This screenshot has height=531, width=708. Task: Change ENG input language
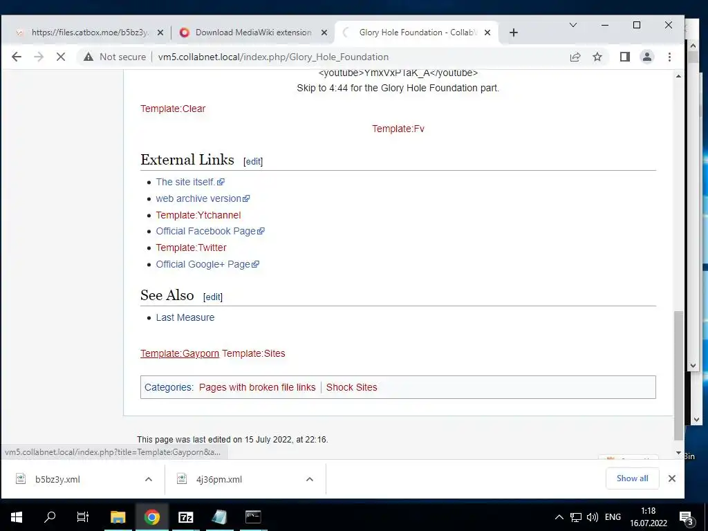click(613, 517)
